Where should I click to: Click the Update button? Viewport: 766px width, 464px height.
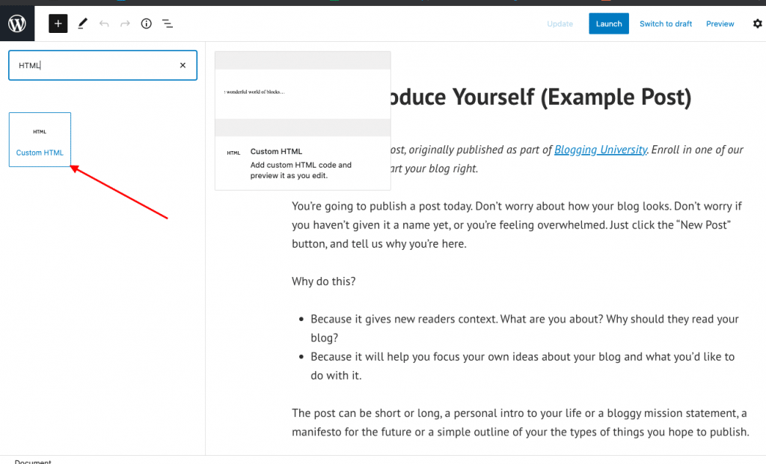(x=560, y=23)
